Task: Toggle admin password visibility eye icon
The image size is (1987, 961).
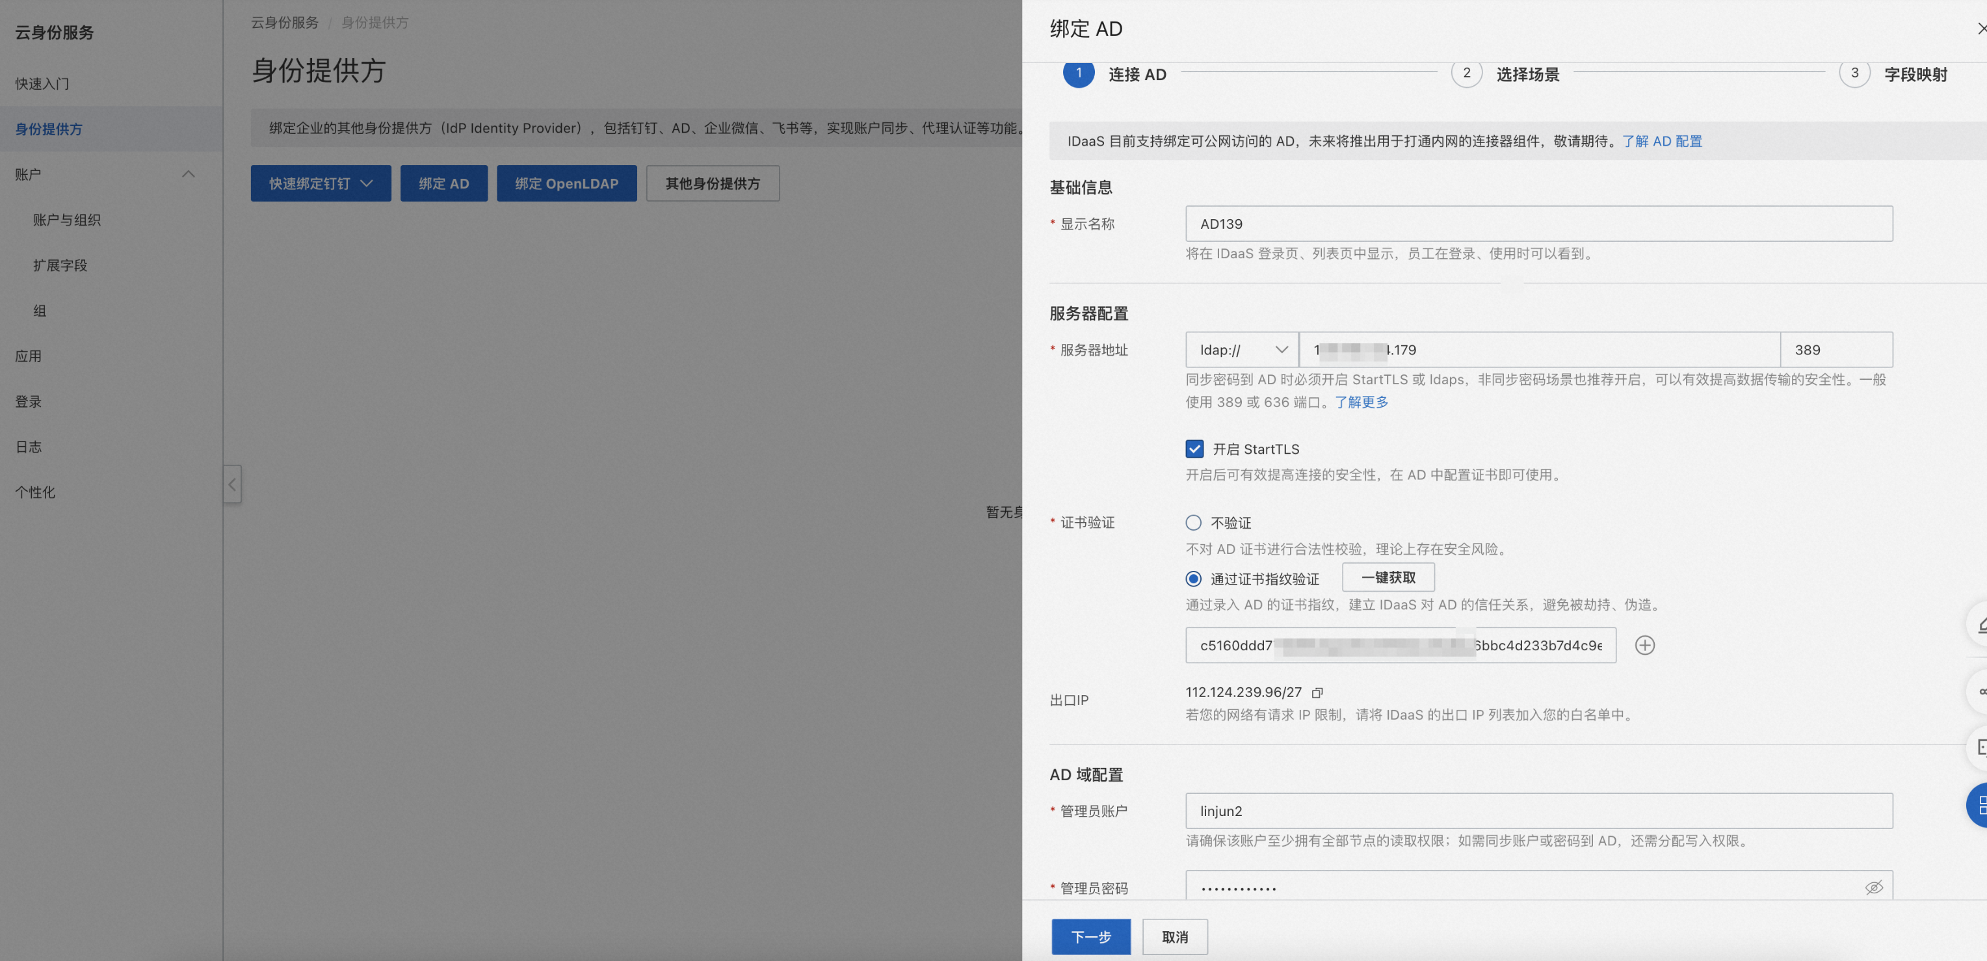Action: [x=1874, y=887]
